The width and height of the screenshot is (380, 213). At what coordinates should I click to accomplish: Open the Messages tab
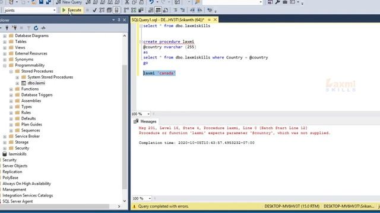click(145, 121)
